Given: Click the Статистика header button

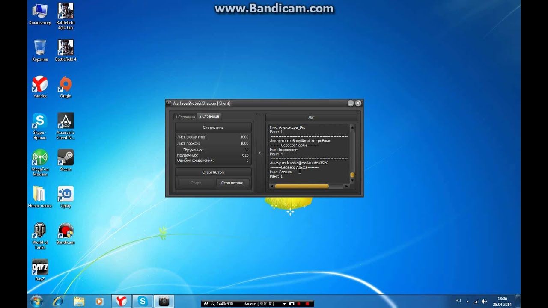Looking at the screenshot, I should [213, 127].
